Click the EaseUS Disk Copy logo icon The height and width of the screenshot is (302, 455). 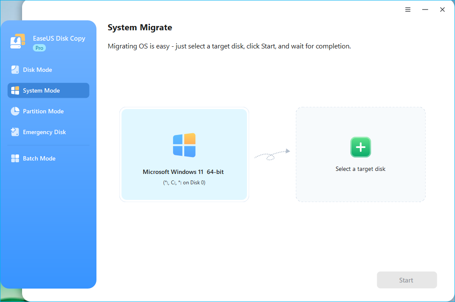(x=18, y=41)
